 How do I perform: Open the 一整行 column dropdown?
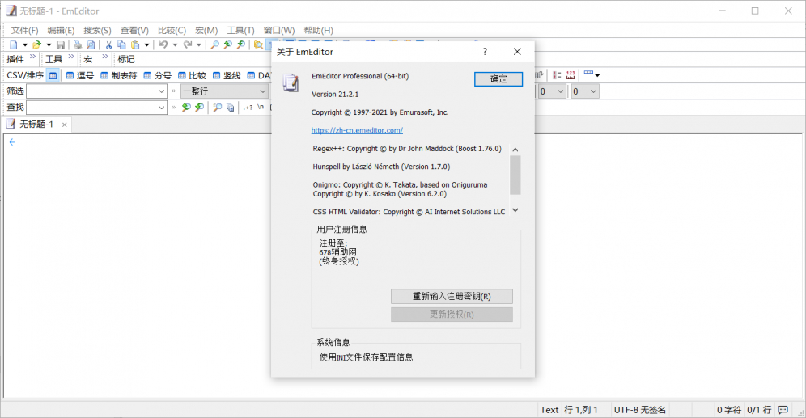coord(263,91)
